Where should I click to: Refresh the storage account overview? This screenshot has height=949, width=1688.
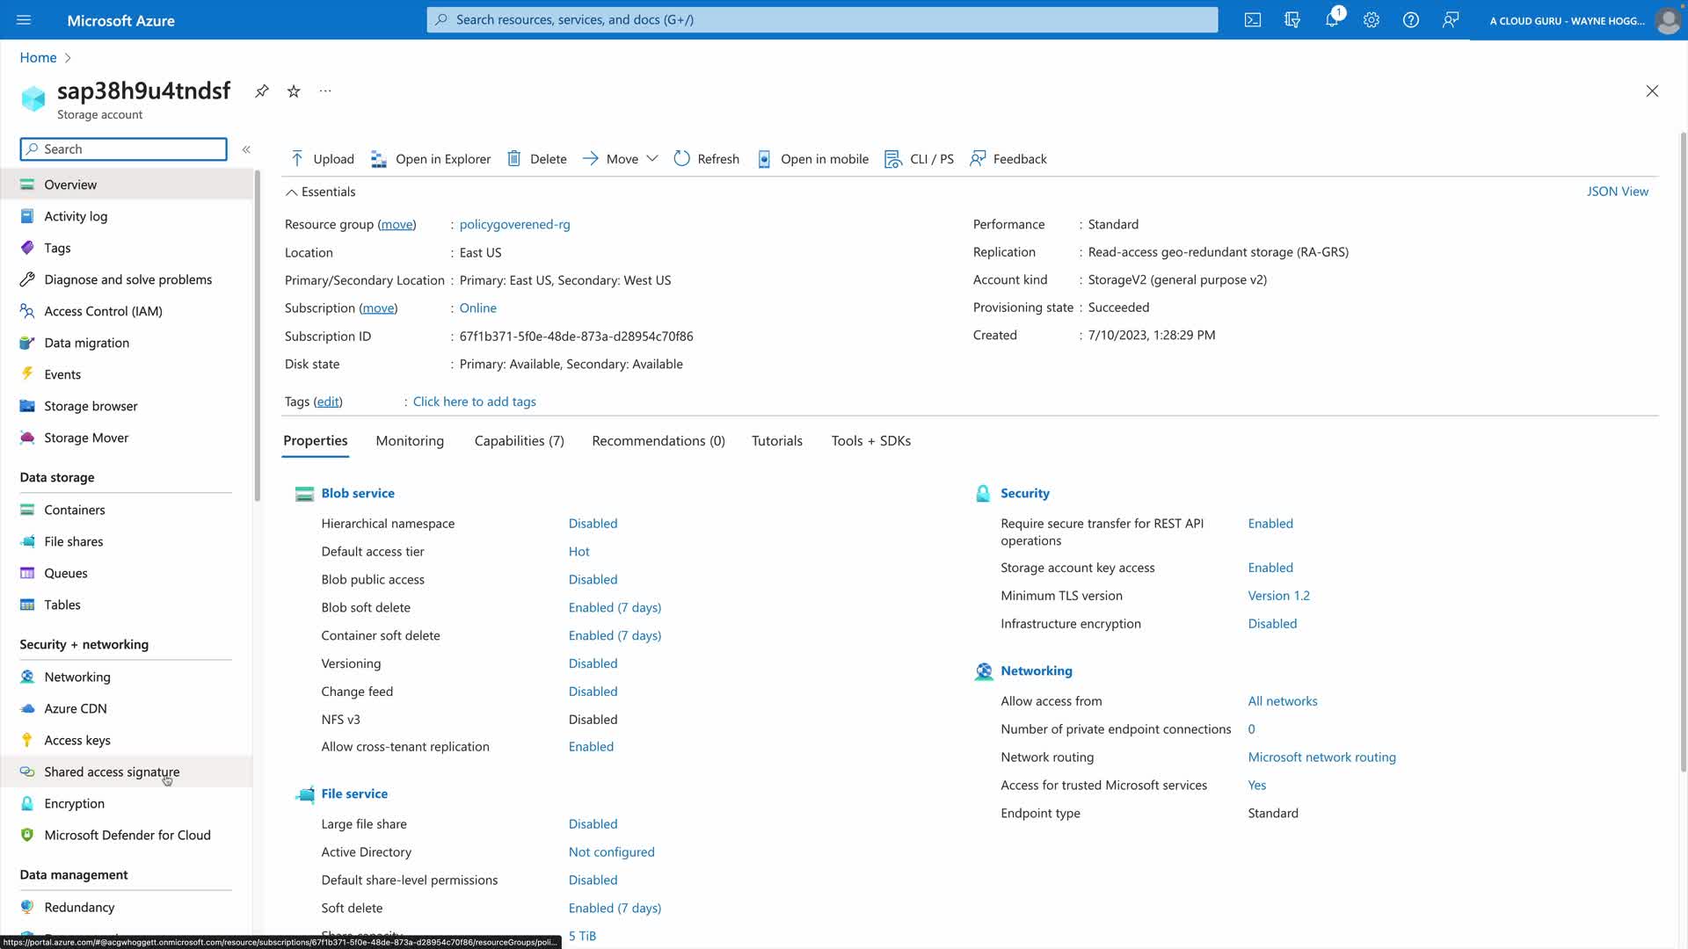pos(706,159)
